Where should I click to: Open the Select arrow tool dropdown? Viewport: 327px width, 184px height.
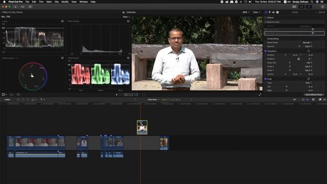[x=42, y=100]
